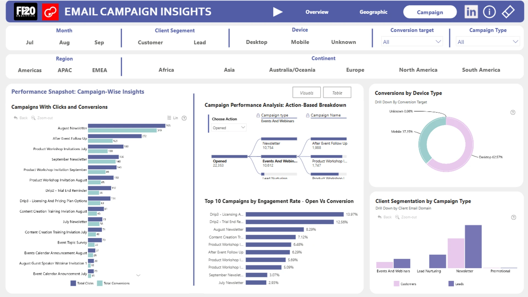Open the LinkedIn icon link
The image size is (528, 297).
pos(471,12)
